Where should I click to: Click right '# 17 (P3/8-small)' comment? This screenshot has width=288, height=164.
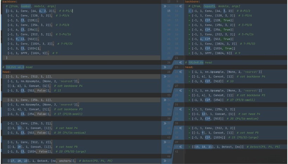pos(241,100)
